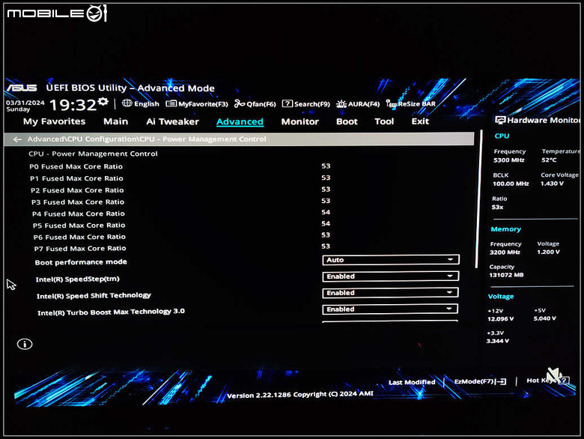Click the info icon at bottom left

(25, 344)
